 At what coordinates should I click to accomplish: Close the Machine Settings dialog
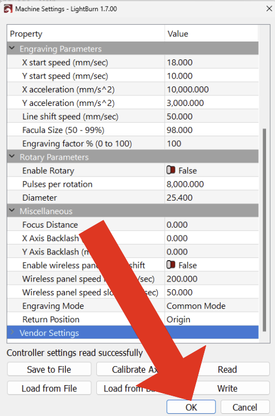[x=269, y=8]
